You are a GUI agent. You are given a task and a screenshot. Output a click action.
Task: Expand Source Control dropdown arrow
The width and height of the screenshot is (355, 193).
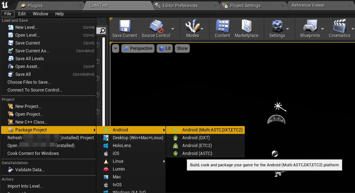[173, 29]
